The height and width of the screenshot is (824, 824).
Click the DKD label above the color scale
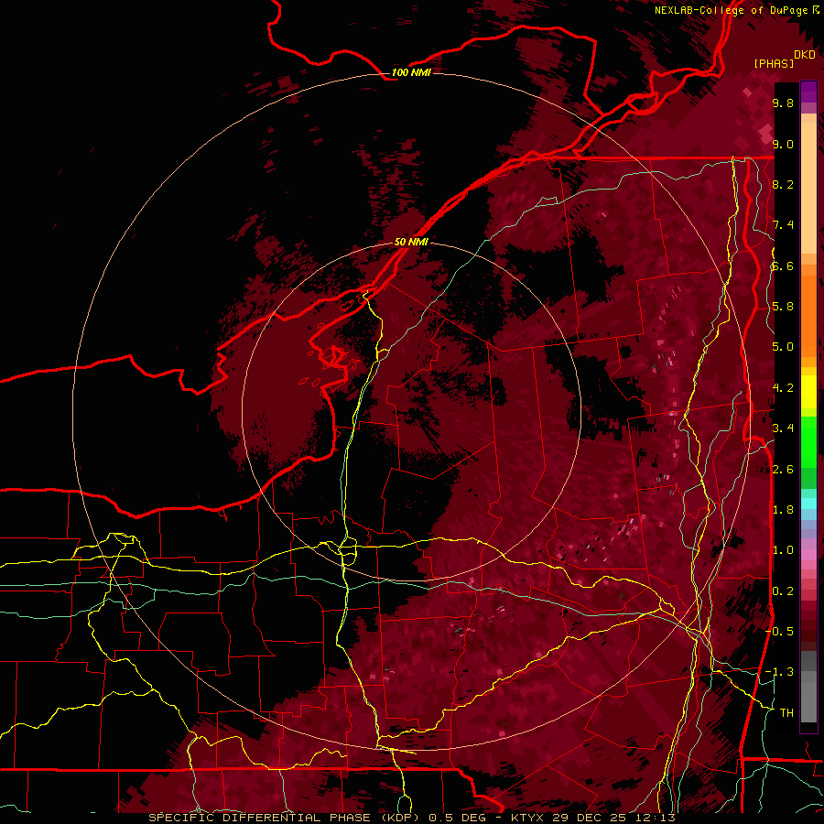(805, 54)
